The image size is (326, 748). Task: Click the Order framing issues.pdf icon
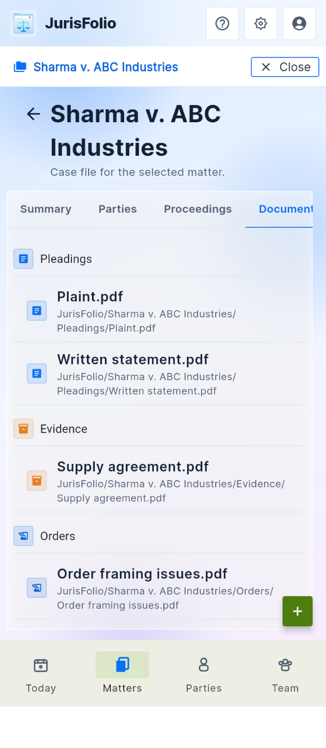(37, 587)
